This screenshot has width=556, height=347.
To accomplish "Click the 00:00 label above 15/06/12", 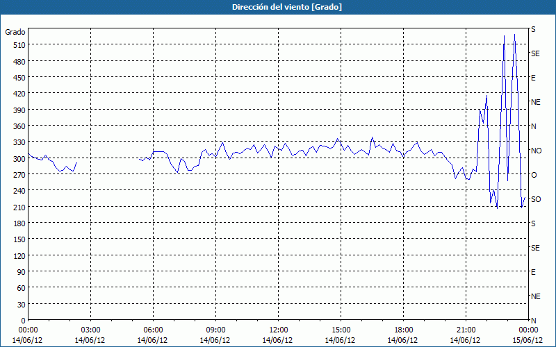I will (x=528, y=330).
